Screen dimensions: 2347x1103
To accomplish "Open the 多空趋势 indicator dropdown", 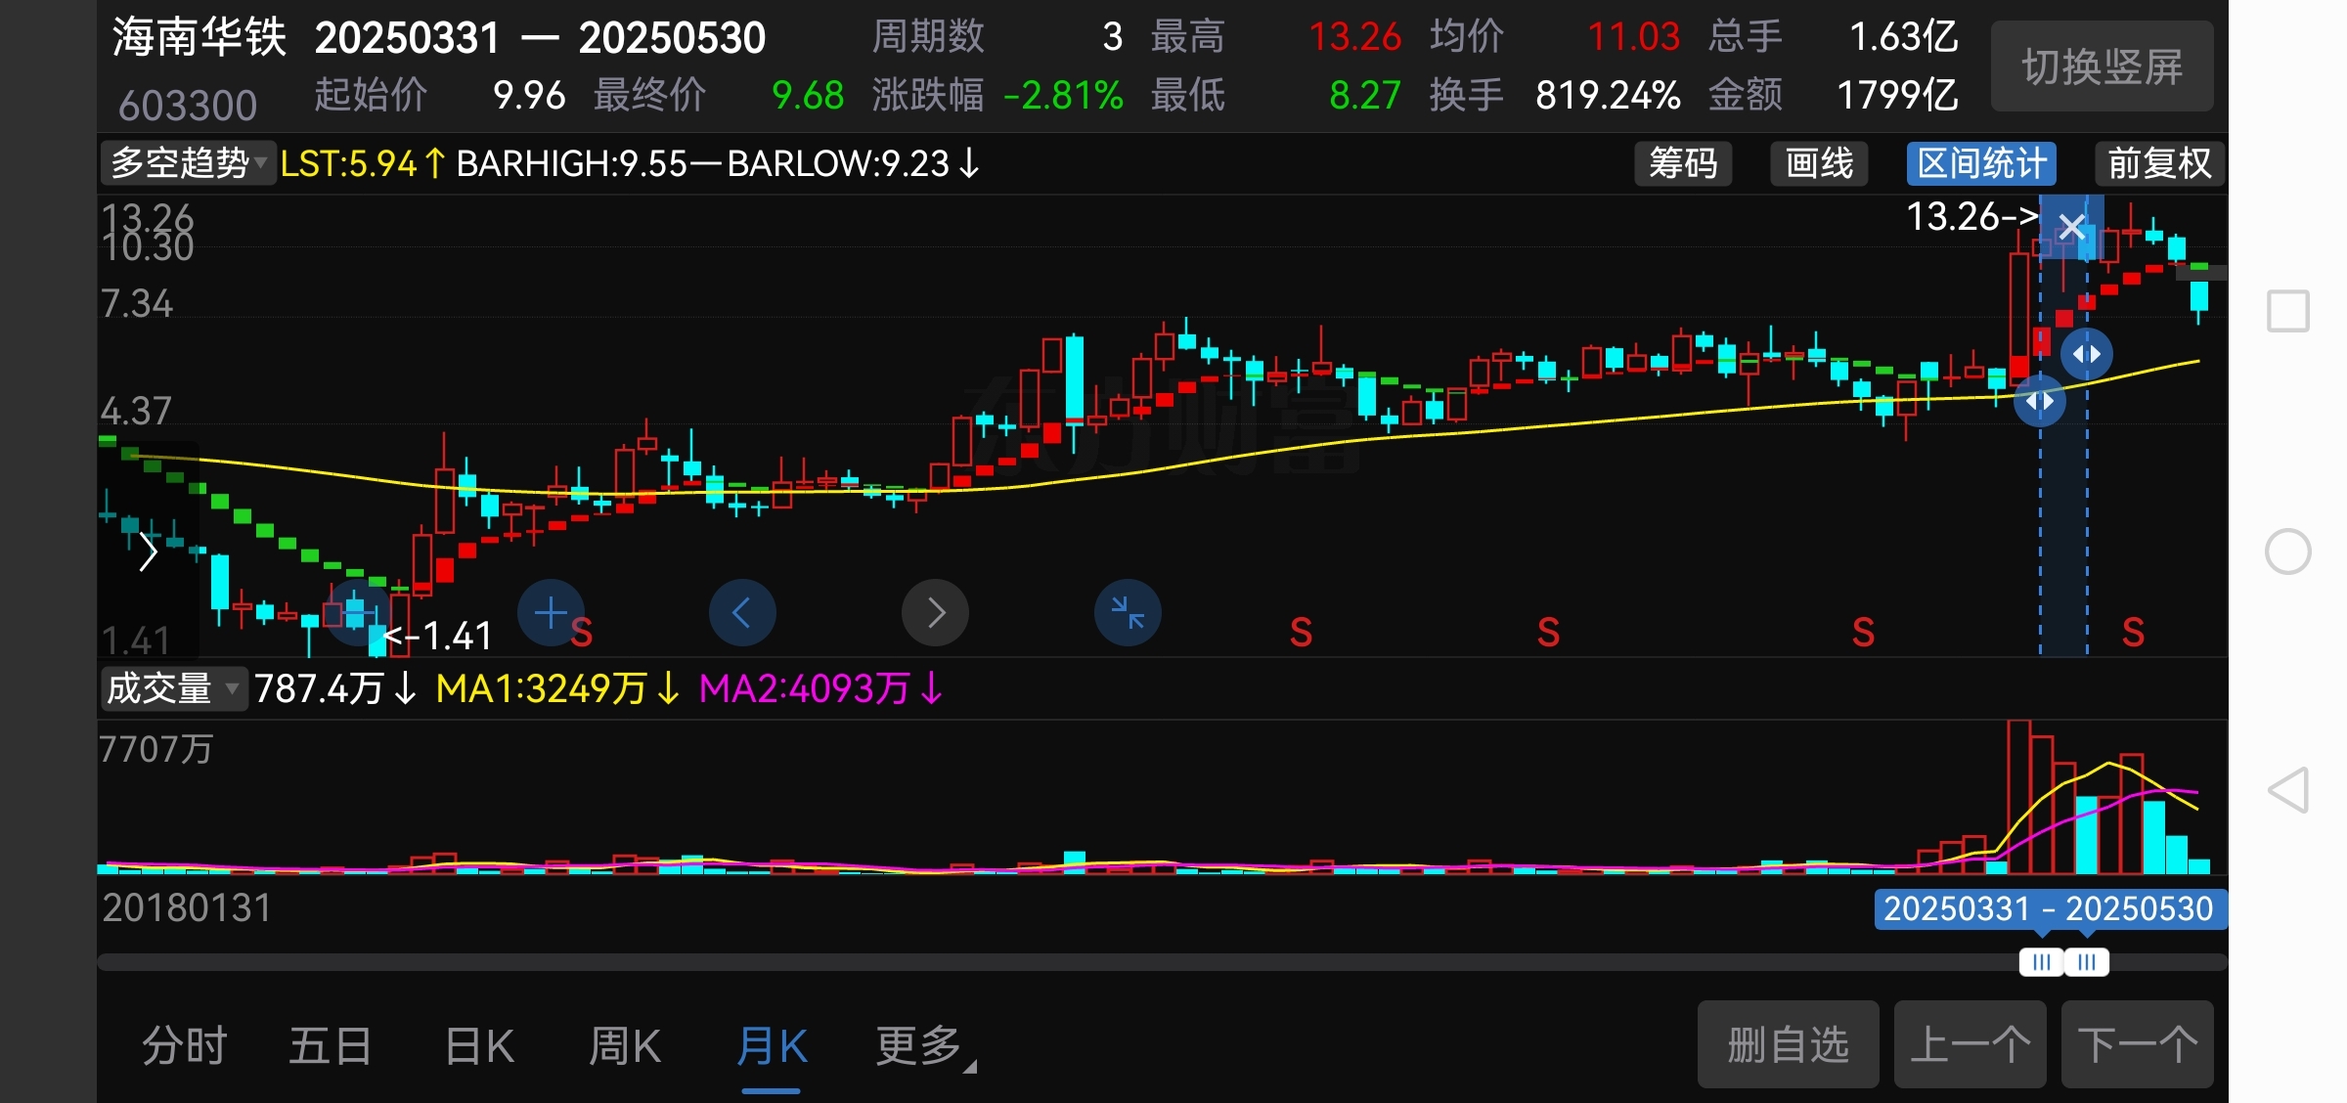I will click(188, 163).
